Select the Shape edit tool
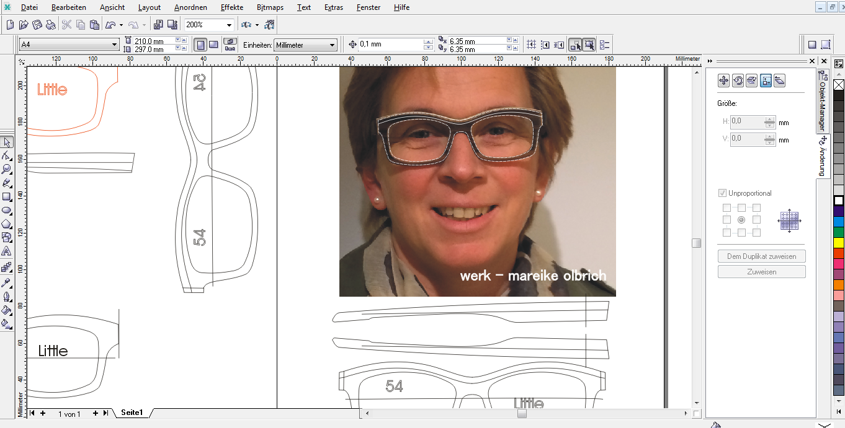 pos(7,156)
